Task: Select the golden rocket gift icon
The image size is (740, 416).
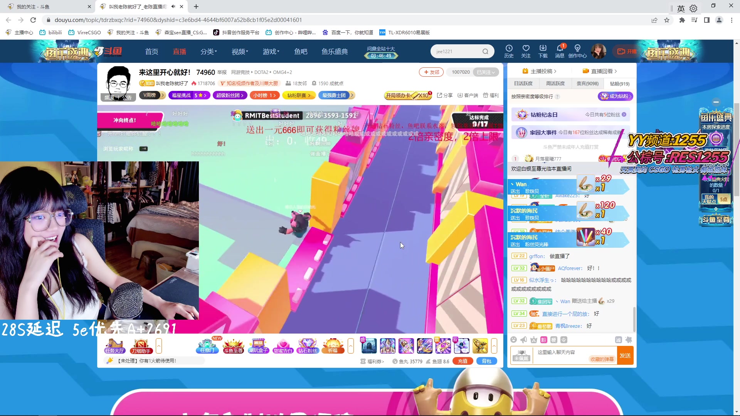Action: [480, 346]
